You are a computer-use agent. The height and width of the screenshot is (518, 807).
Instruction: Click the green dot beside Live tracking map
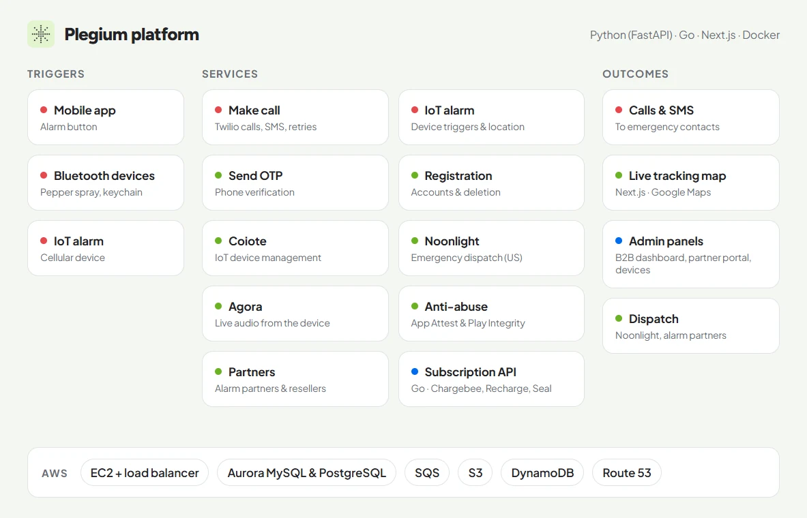pyautogui.click(x=619, y=175)
